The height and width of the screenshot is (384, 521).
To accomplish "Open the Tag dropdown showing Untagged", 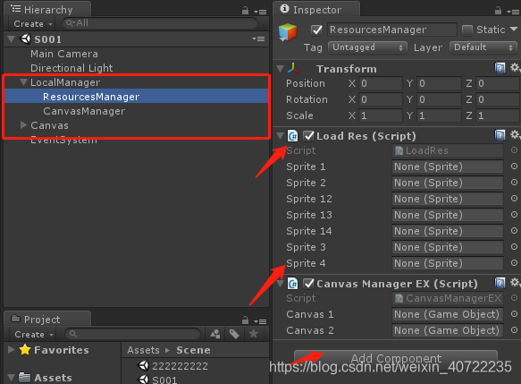I will 367,47.
